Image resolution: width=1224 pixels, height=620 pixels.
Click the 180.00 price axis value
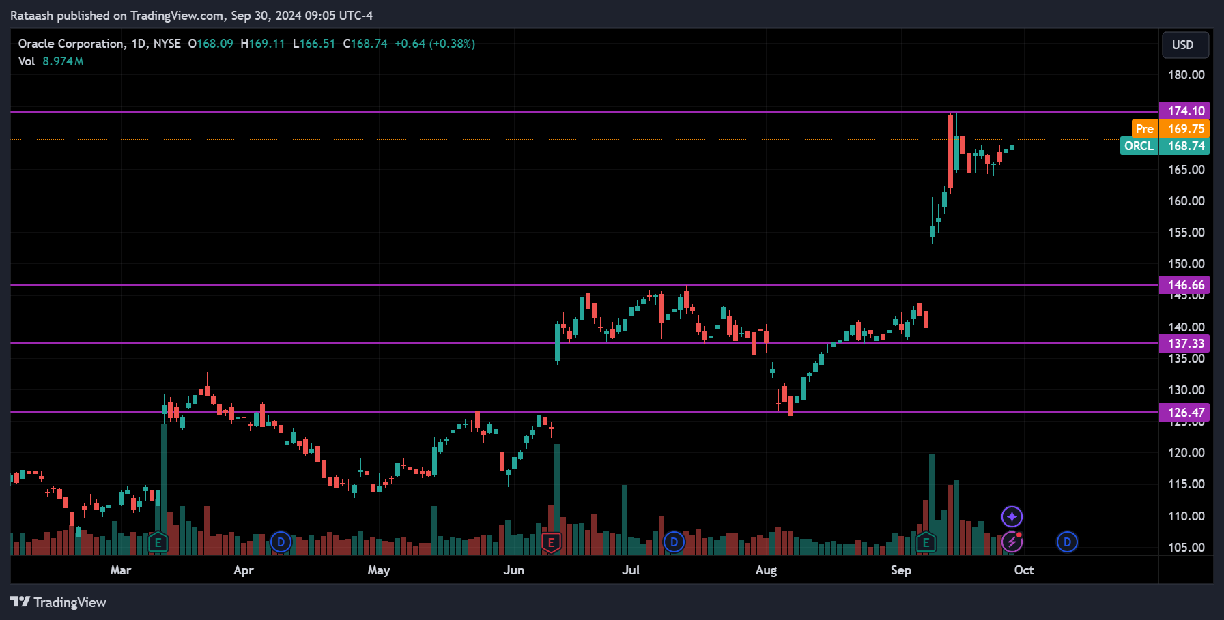(x=1186, y=75)
